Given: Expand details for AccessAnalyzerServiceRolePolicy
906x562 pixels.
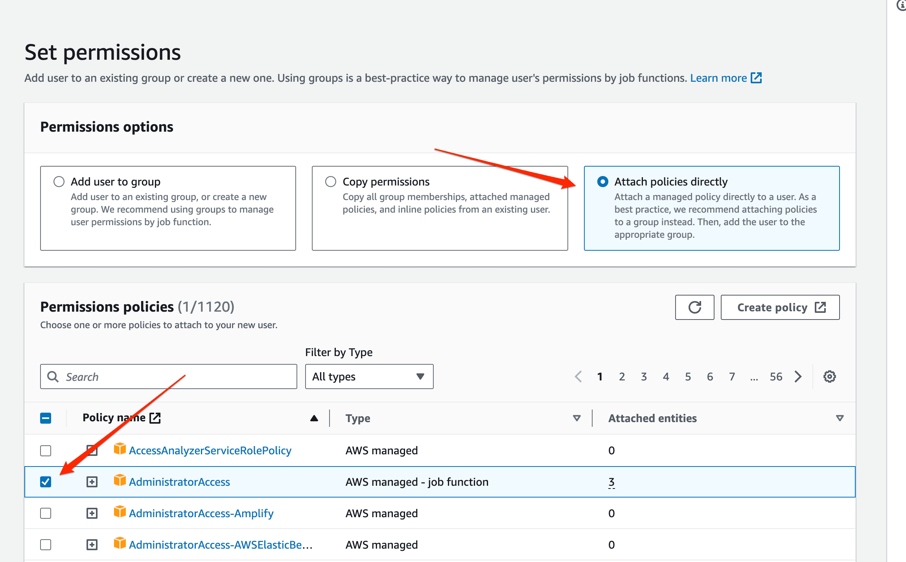Looking at the screenshot, I should click(92, 450).
